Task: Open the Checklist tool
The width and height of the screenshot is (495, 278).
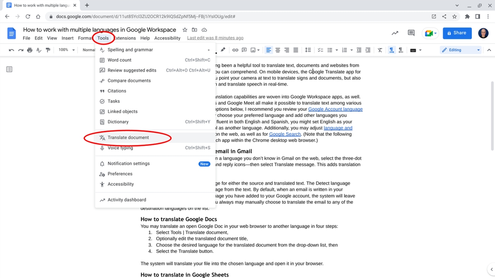Action: point(320,50)
